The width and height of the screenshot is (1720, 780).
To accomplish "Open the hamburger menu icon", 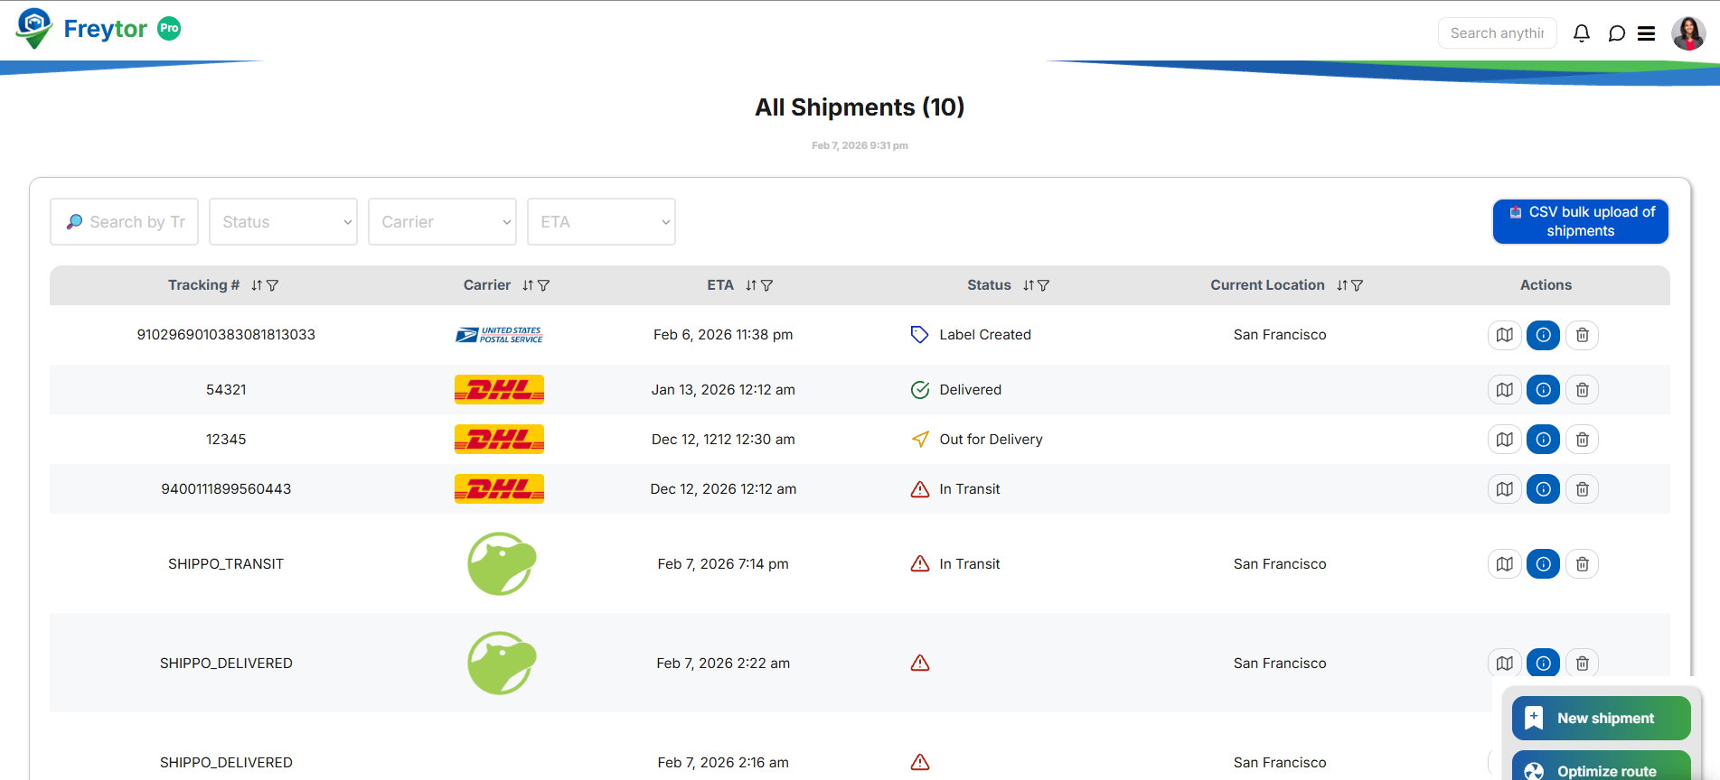I will coord(1647,33).
